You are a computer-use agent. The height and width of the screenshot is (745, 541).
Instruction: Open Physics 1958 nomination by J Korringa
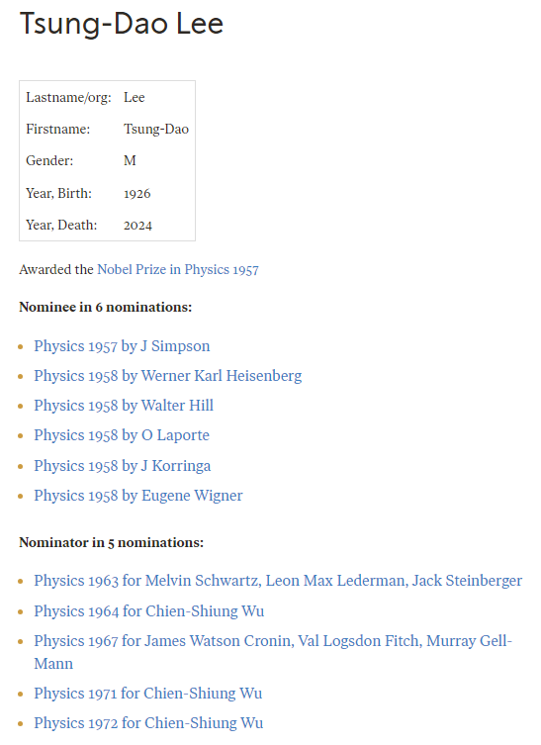[122, 466]
